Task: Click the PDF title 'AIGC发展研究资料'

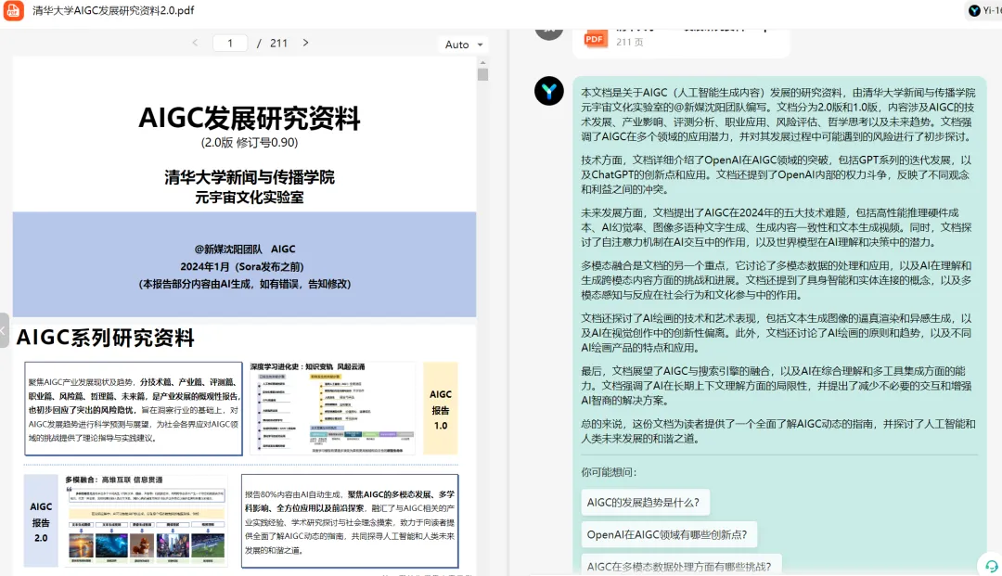Action: coord(250,118)
